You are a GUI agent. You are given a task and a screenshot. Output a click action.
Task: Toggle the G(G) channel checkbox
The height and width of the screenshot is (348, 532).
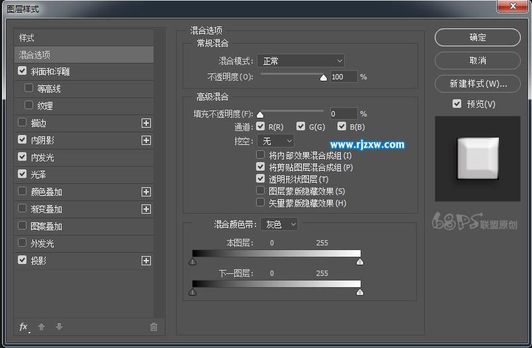pyautogui.click(x=300, y=126)
